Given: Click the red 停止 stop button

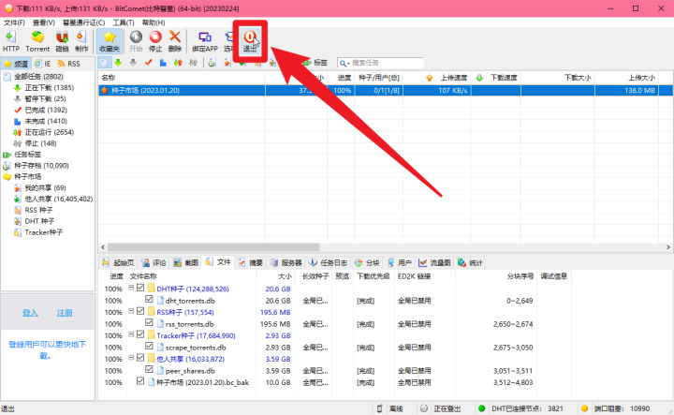Looking at the screenshot, I should [155, 41].
